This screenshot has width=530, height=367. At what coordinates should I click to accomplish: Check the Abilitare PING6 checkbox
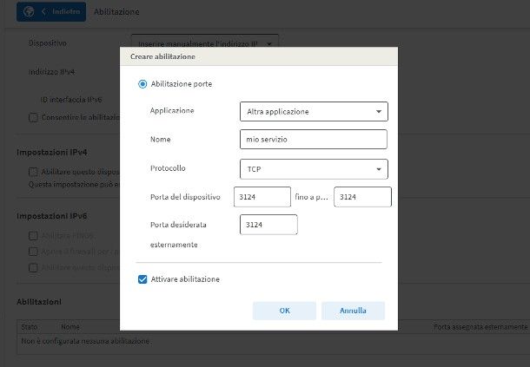pyautogui.click(x=34, y=235)
